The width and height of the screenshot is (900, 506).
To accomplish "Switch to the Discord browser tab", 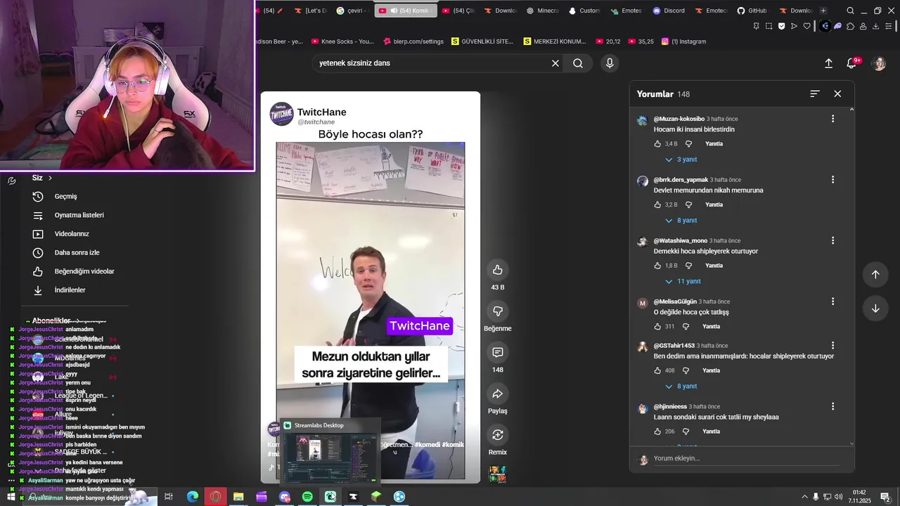I will point(669,11).
